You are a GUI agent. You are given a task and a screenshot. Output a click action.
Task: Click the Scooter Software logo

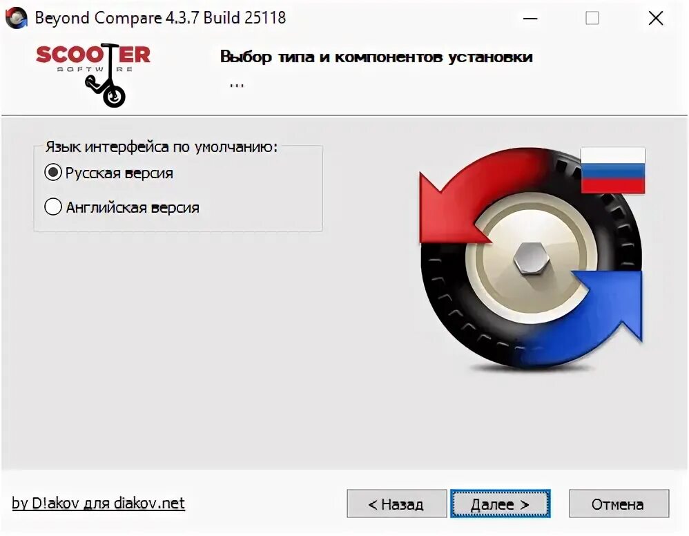[x=93, y=75]
